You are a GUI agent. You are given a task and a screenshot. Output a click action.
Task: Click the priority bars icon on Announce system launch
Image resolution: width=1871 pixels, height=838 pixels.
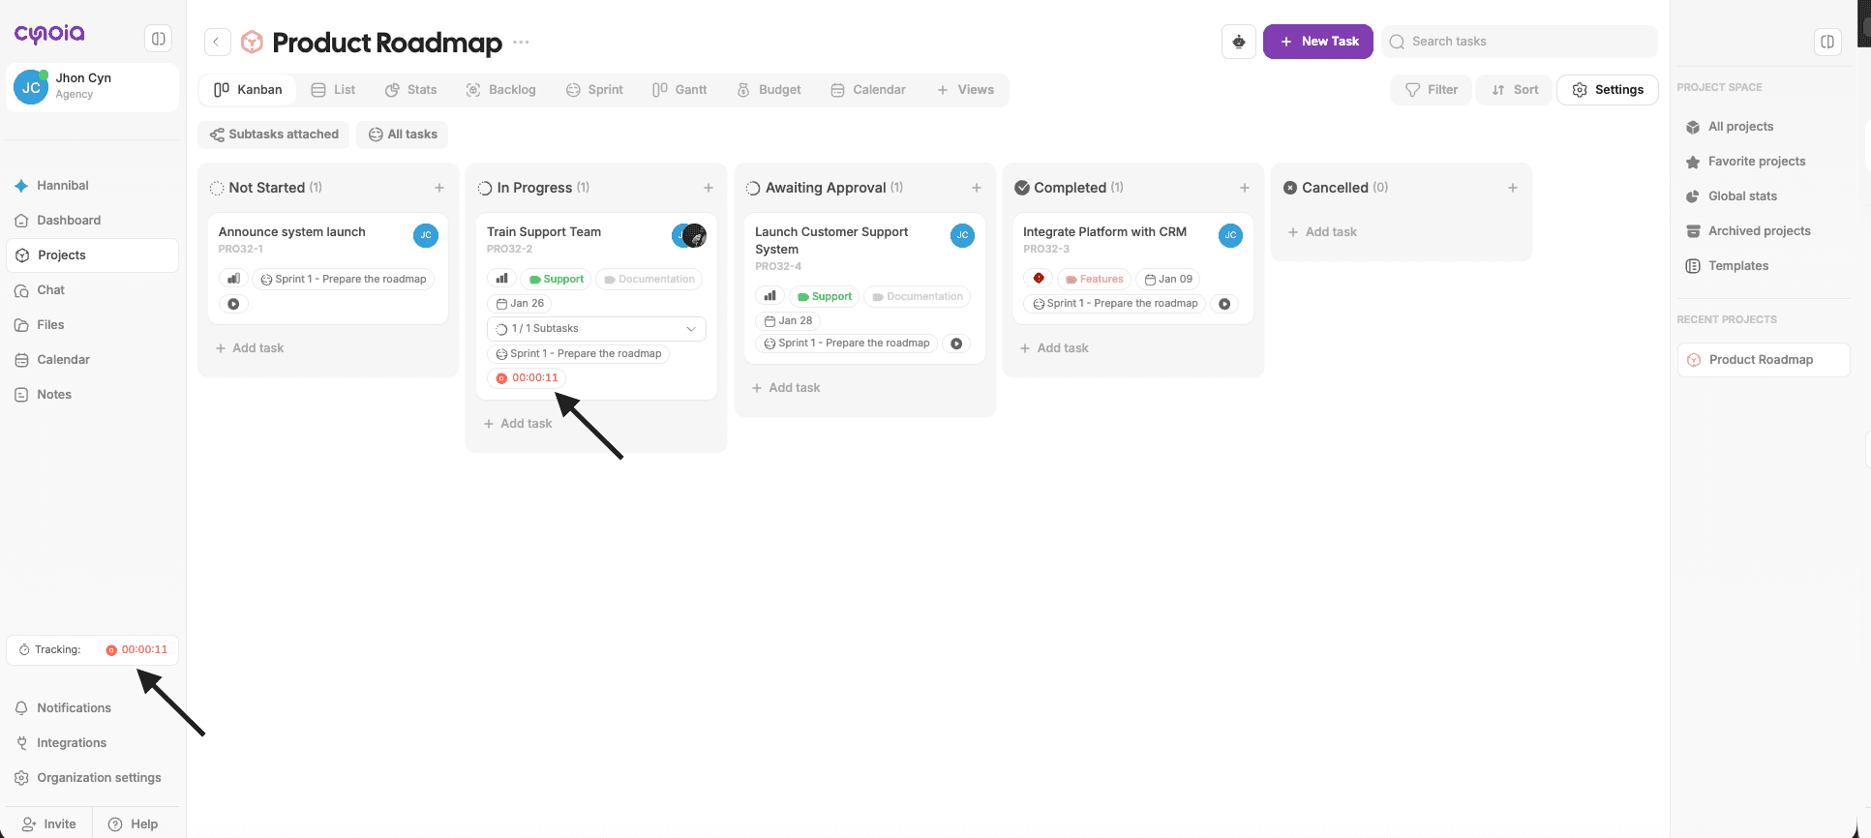pyautogui.click(x=233, y=279)
